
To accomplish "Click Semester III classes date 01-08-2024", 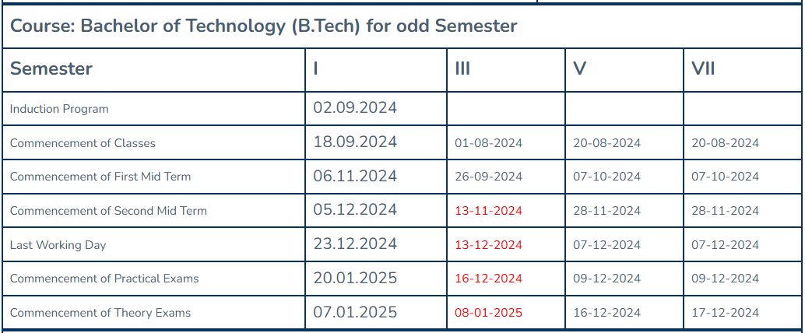I will [488, 143].
